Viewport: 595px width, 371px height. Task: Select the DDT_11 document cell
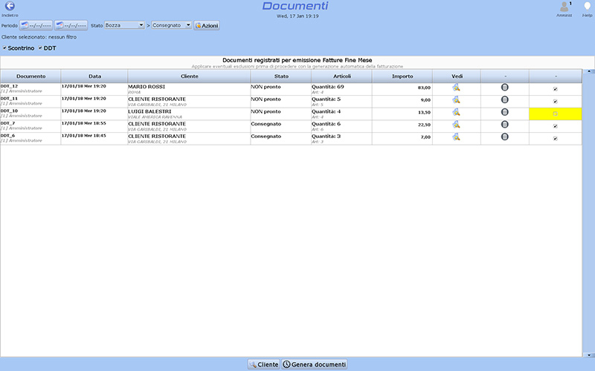[30, 102]
